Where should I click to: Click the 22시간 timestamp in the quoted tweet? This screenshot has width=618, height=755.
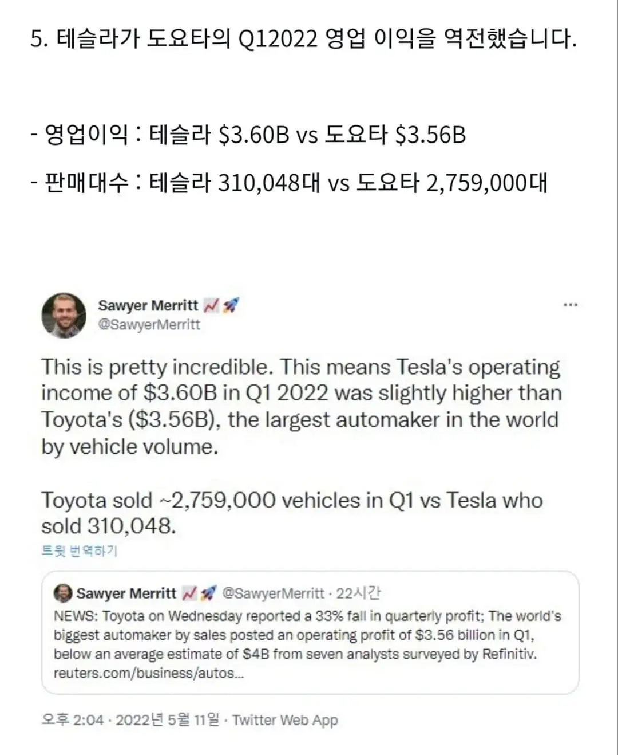359,593
